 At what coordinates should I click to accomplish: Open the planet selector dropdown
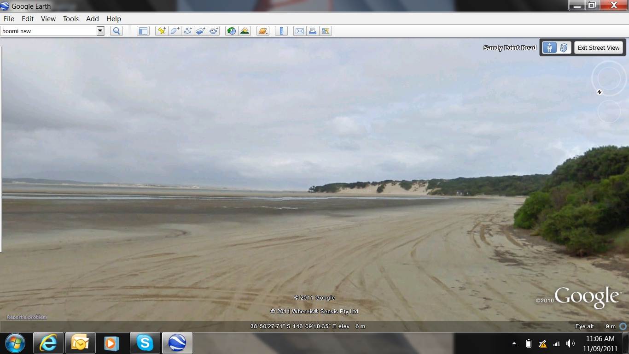[263, 31]
